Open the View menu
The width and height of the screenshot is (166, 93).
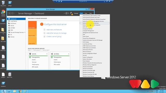coord(86,13)
